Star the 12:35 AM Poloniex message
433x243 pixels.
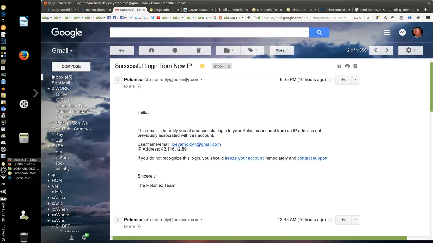tap(331, 220)
